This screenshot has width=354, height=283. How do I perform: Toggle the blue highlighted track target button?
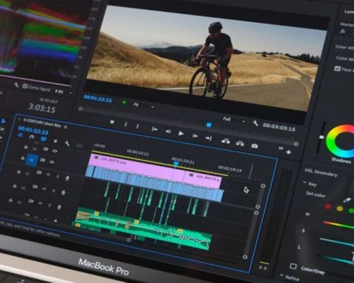click(31, 160)
